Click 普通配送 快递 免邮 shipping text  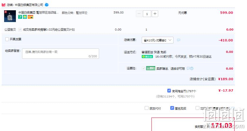tap(154, 52)
